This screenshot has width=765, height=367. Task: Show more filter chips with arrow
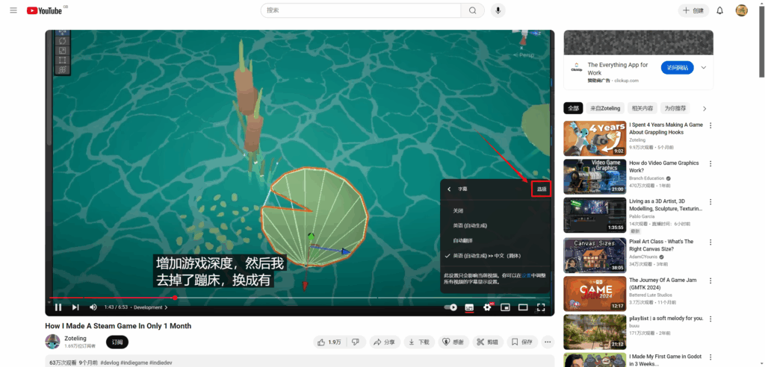704,108
